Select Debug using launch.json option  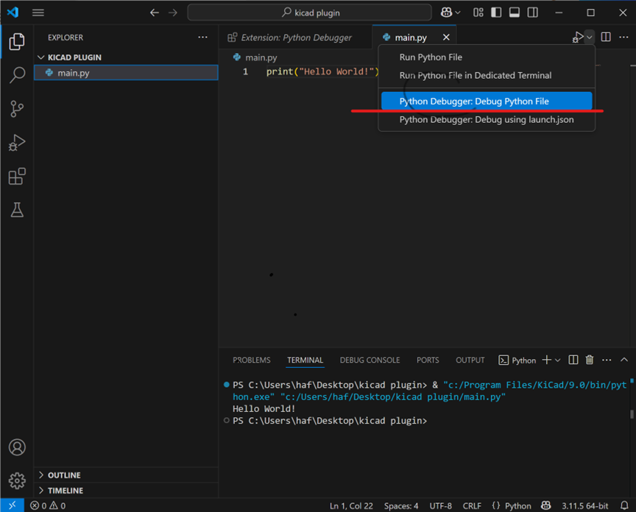(x=487, y=120)
